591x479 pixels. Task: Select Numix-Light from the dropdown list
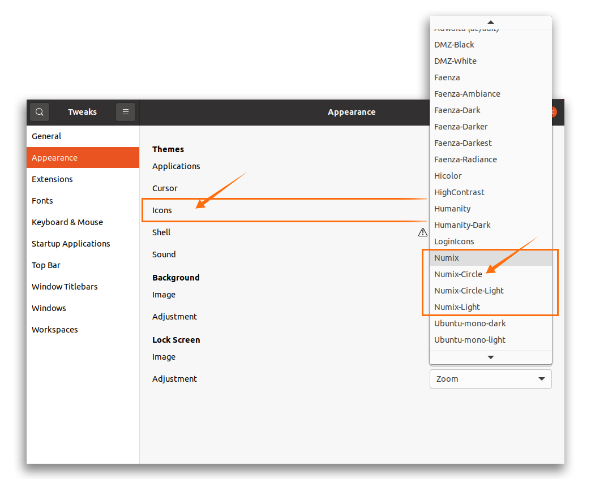pos(457,307)
